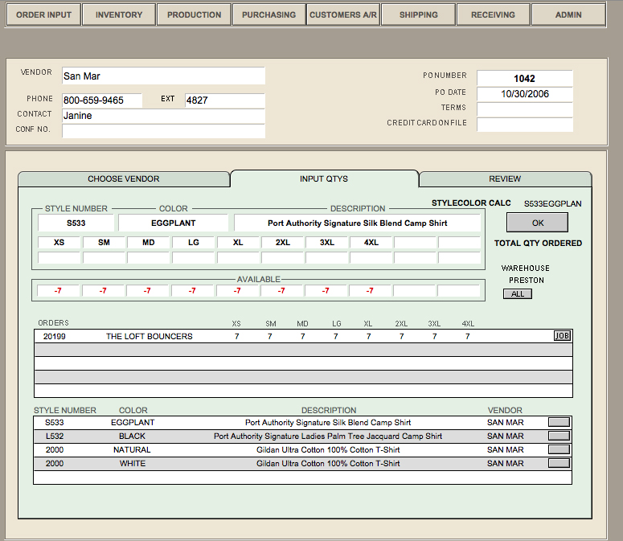Focus the CREDIT CARD ON FILE field
The image size is (623, 541).
pos(524,125)
